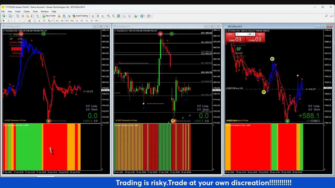The width and height of the screenshot is (335, 188).
Task: Select the crosshair tool
Action: (x=9, y=21)
